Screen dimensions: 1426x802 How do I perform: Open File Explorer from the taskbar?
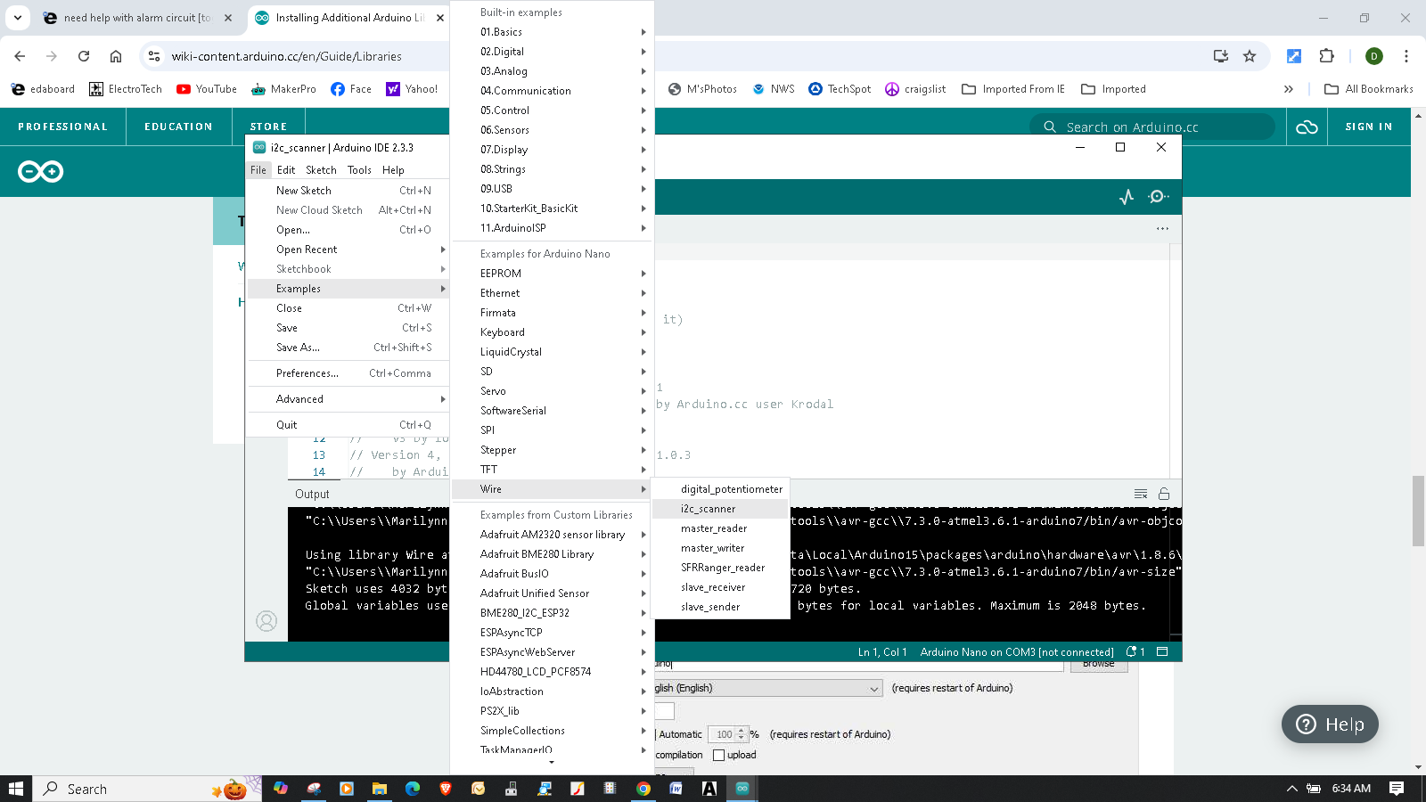tap(380, 789)
